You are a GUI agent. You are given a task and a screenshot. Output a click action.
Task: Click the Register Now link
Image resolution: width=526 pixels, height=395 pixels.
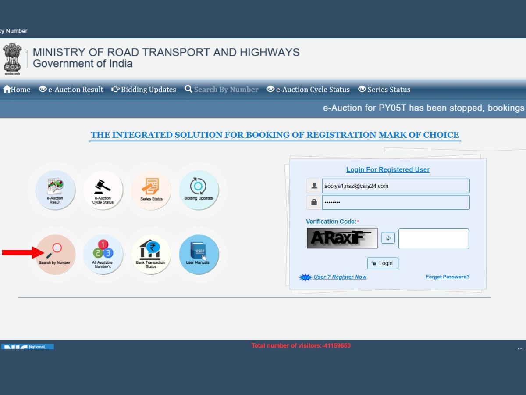coord(340,277)
